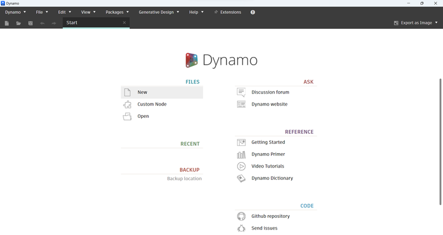Click the Getting Started icon

241,143
